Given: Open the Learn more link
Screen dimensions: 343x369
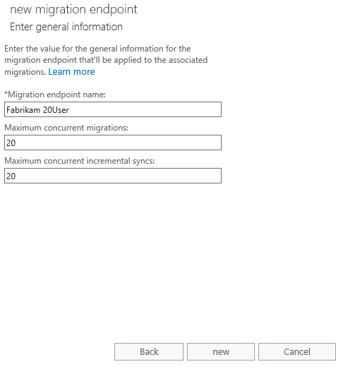Looking at the screenshot, I should pos(71,71).
